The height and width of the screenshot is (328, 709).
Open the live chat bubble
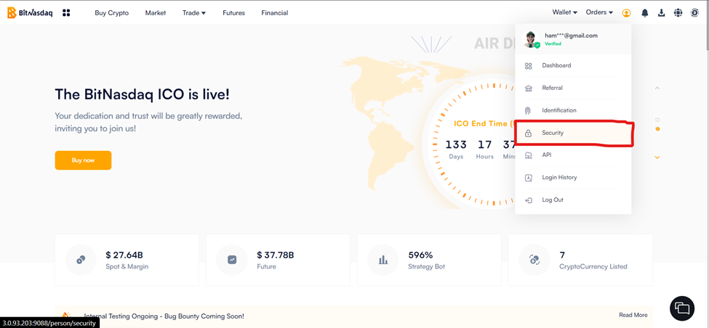point(682,308)
